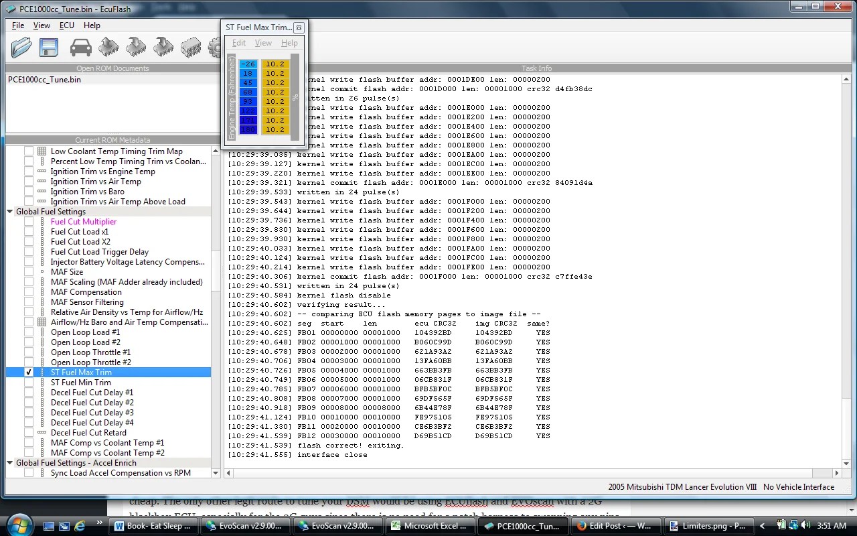The image size is (857, 536).
Task: Click the chip icon with the up arrow
Action: pyautogui.click(x=108, y=47)
